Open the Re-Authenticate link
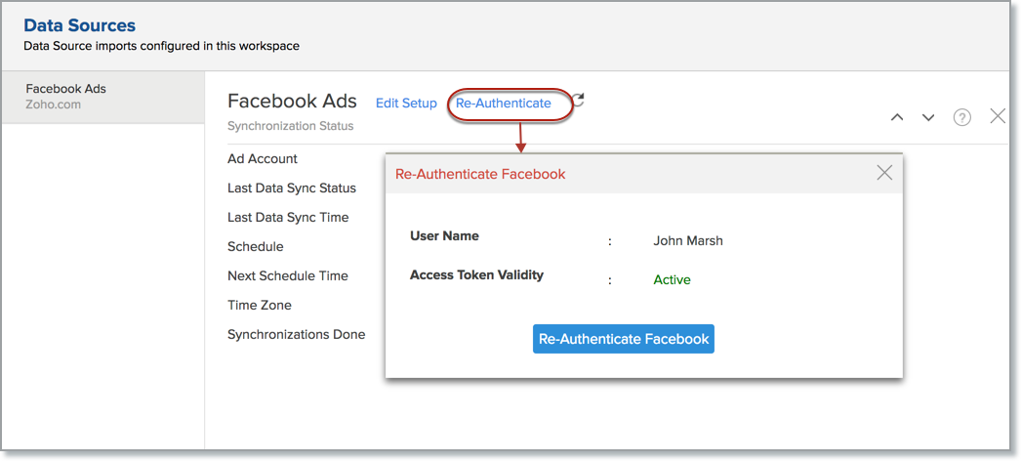1021x461 pixels. click(504, 103)
